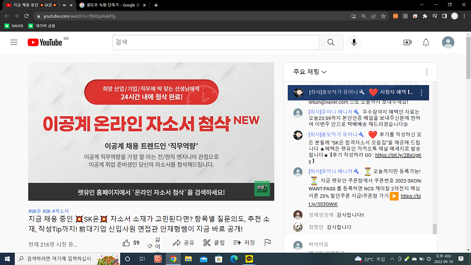The height and width of the screenshot is (265, 471).
Task: Start voice search with microphone icon
Action: point(354,42)
